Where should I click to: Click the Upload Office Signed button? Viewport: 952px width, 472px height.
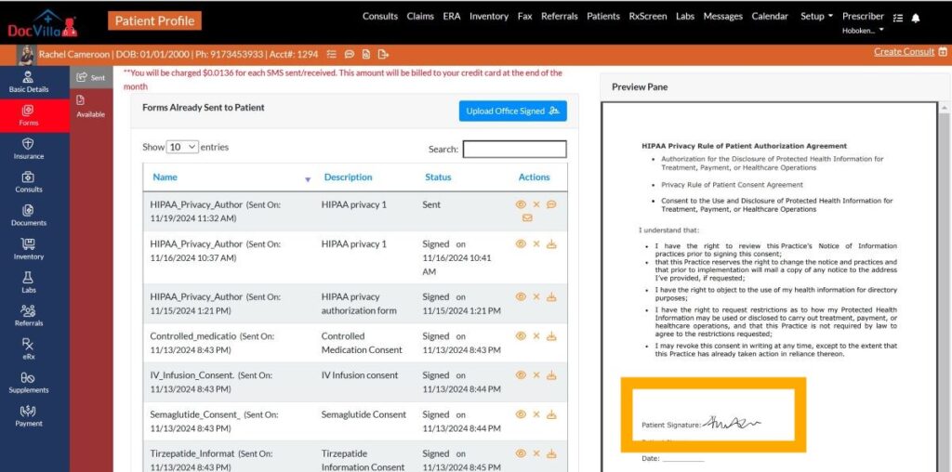(512, 111)
